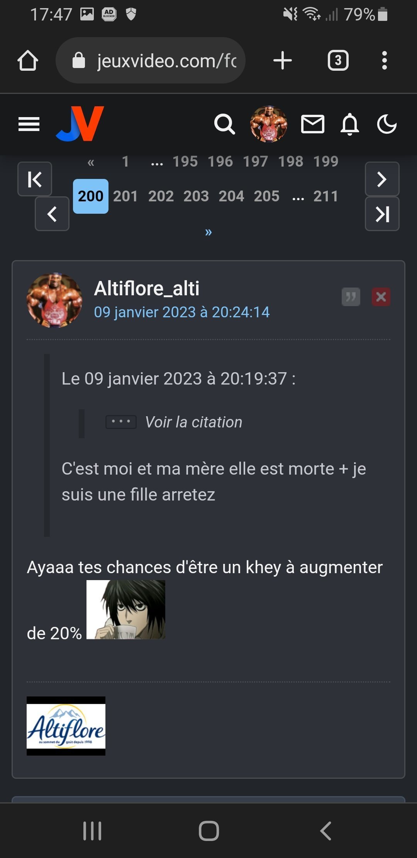Open private messages envelope icon
Screen dimensions: 417x858
pos(312,124)
